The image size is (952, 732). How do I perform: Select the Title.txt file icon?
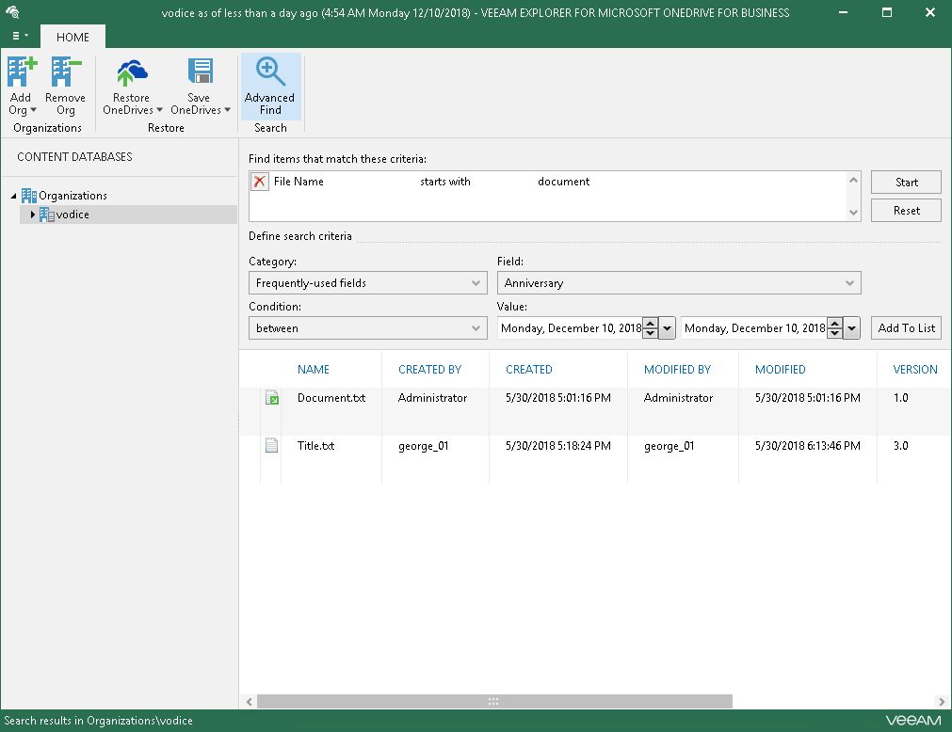[x=271, y=446]
